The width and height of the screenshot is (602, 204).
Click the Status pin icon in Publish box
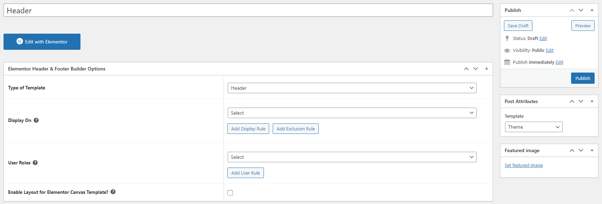click(507, 38)
